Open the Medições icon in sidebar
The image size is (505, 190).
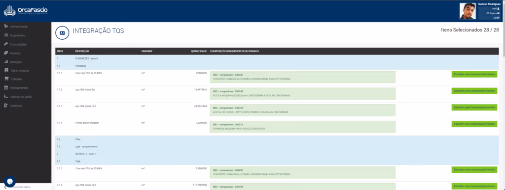click(6, 62)
